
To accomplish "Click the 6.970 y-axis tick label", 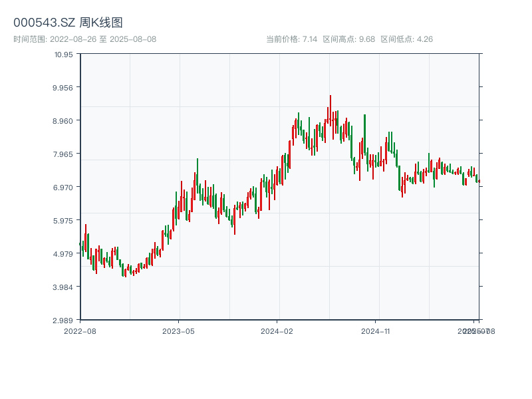I will [x=63, y=187].
